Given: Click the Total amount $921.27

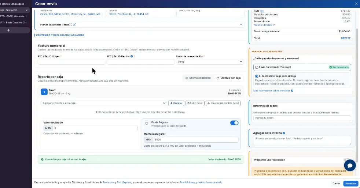Looking at the screenshot, I should click(x=346, y=38).
